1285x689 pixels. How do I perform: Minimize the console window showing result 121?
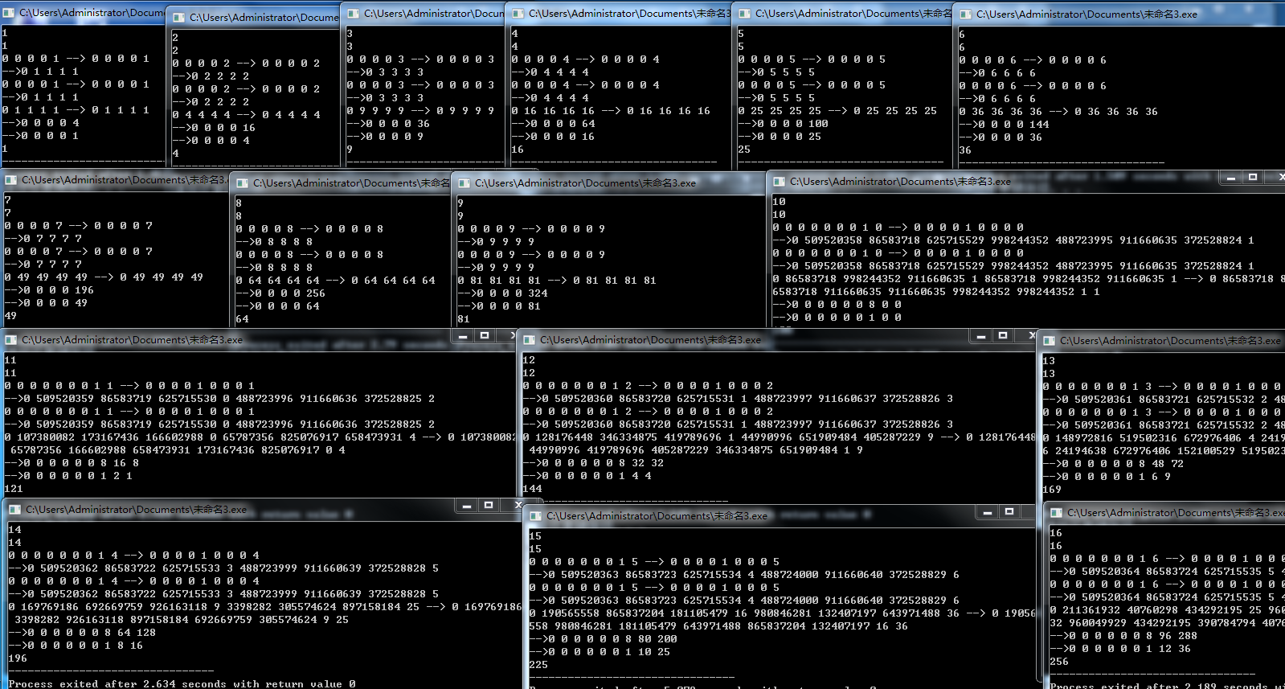(462, 336)
